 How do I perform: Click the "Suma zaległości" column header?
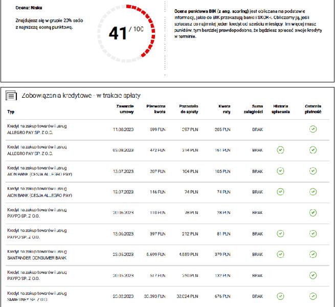click(x=253, y=109)
